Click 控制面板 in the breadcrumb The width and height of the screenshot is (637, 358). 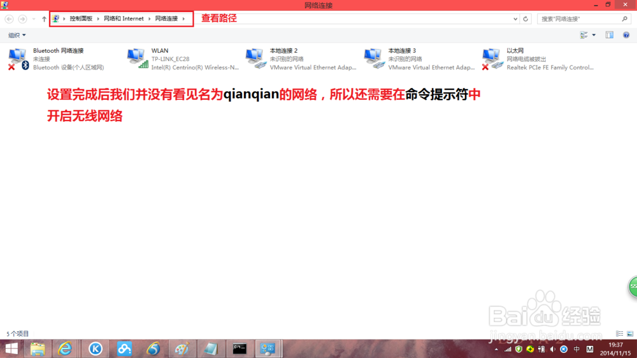click(x=81, y=18)
